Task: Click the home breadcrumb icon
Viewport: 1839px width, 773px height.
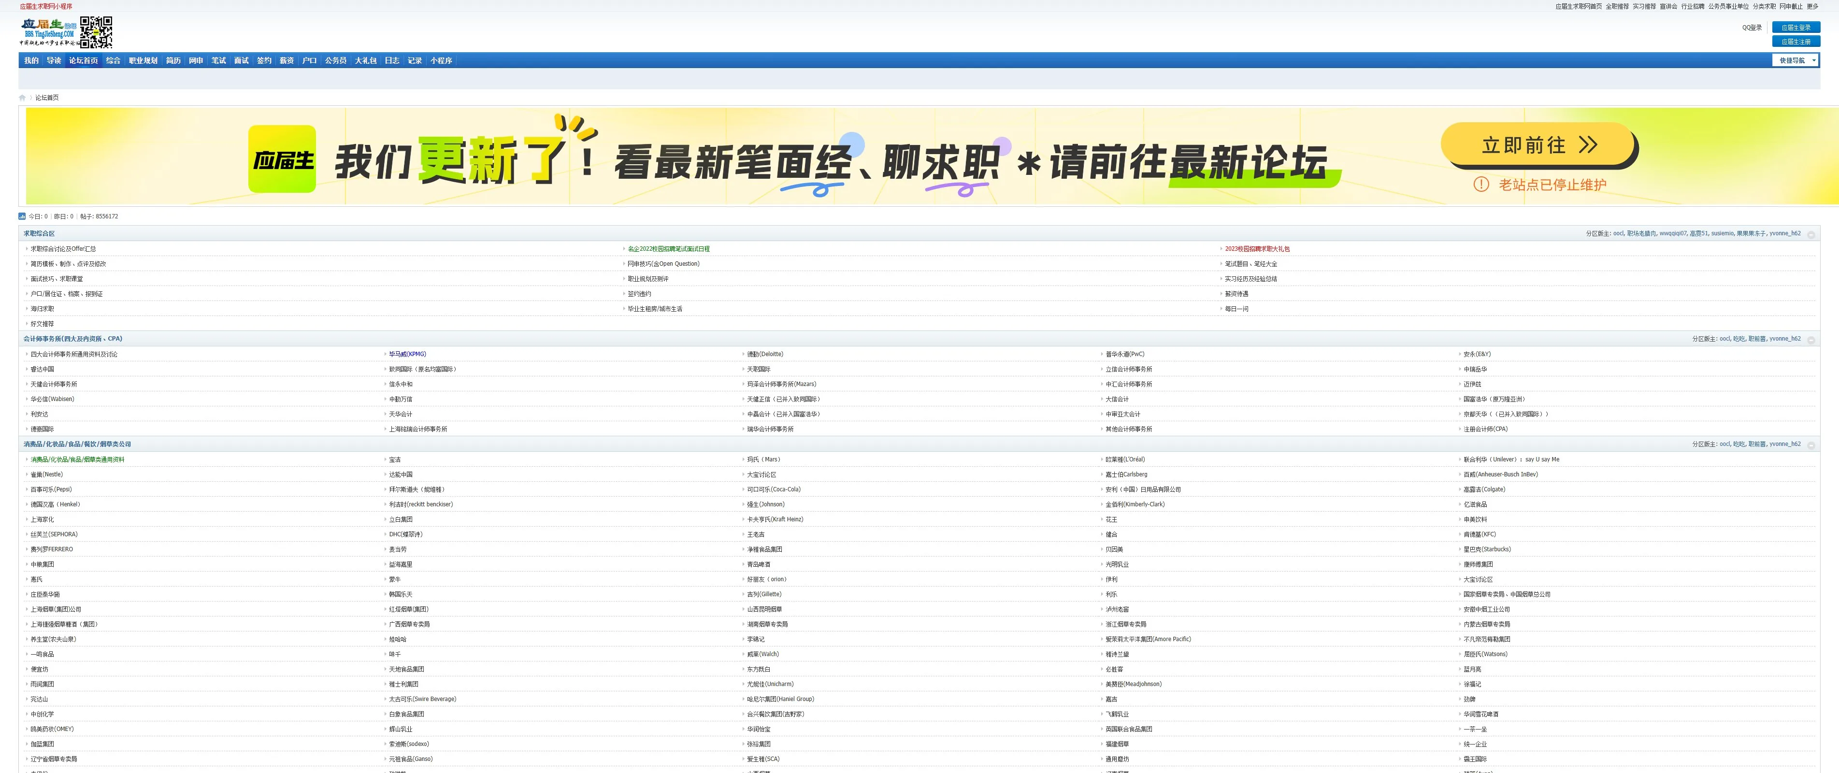Action: pyautogui.click(x=22, y=98)
